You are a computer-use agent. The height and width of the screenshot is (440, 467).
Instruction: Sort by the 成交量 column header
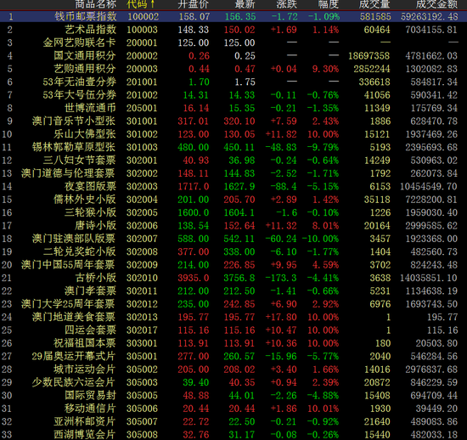point(374,4)
